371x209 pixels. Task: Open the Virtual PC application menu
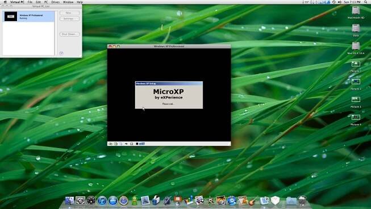click(x=17, y=2)
